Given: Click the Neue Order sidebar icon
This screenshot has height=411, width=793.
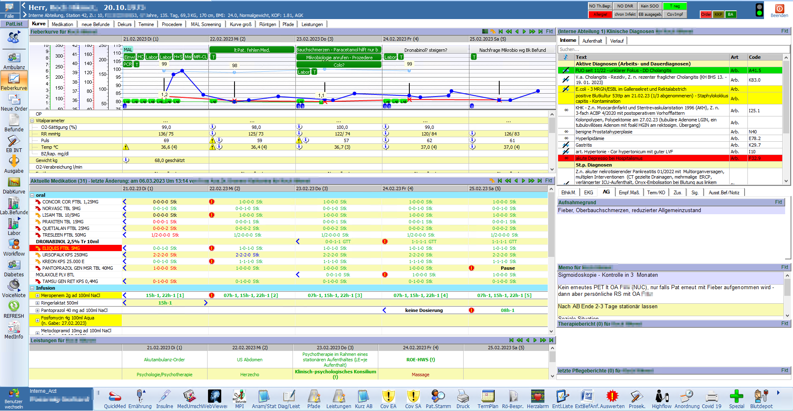Looking at the screenshot, I should point(14,102).
